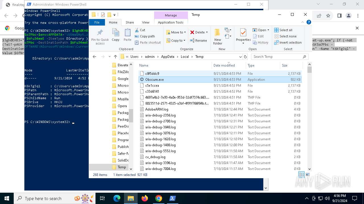Click the Explorer Help icon
Image resolution: width=364 pixels, height=204 pixels.
pos(309,22)
